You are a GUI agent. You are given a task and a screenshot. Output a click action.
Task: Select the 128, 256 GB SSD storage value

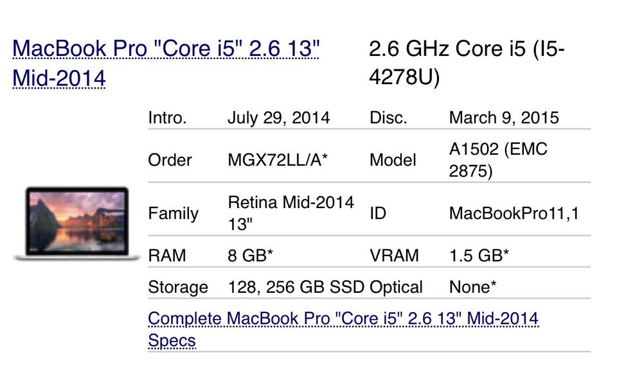[x=296, y=287]
